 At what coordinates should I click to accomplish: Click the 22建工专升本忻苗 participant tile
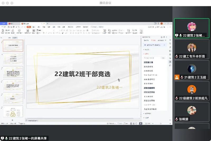coord(192,49)
